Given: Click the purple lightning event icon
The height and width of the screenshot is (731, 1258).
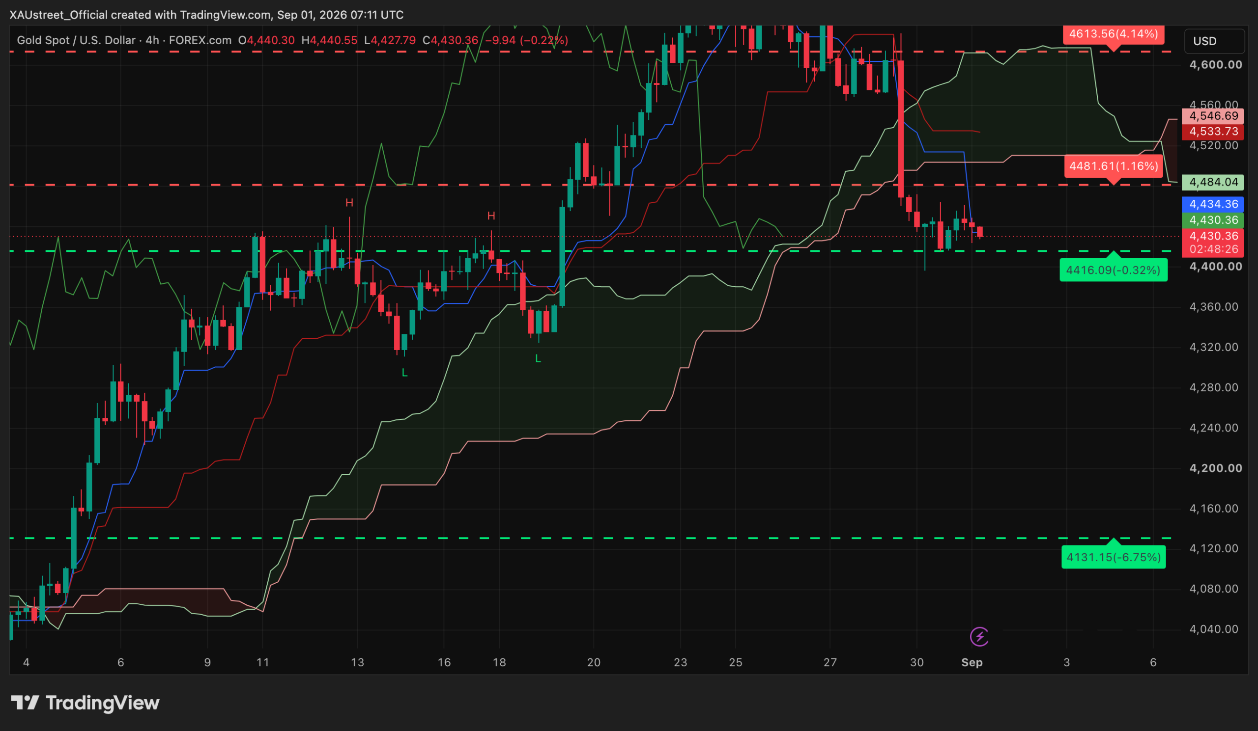Looking at the screenshot, I should pyautogui.click(x=979, y=637).
